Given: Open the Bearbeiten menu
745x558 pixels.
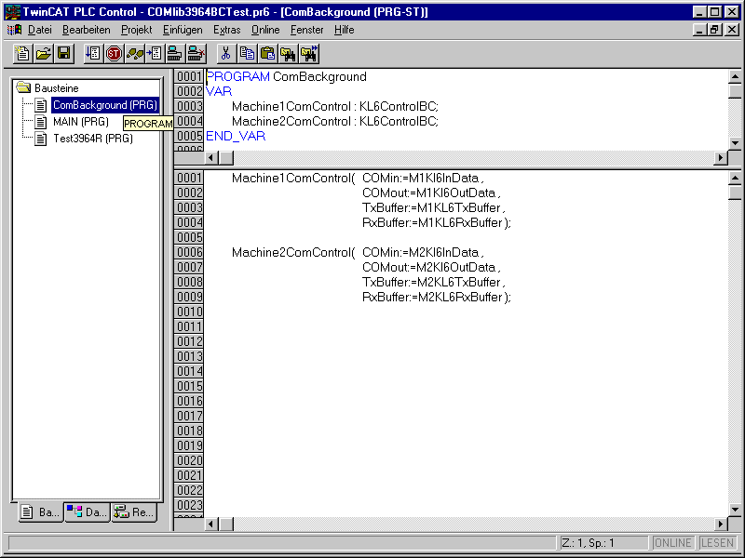Looking at the screenshot, I should (x=87, y=30).
